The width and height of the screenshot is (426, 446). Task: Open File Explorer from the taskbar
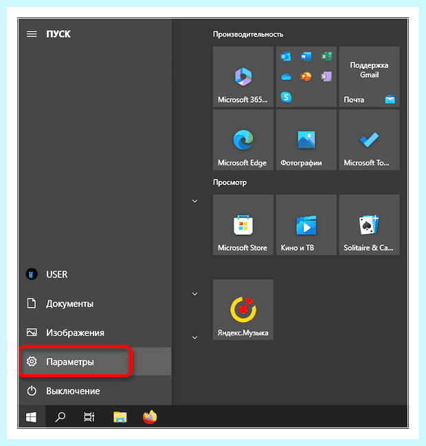click(x=120, y=417)
